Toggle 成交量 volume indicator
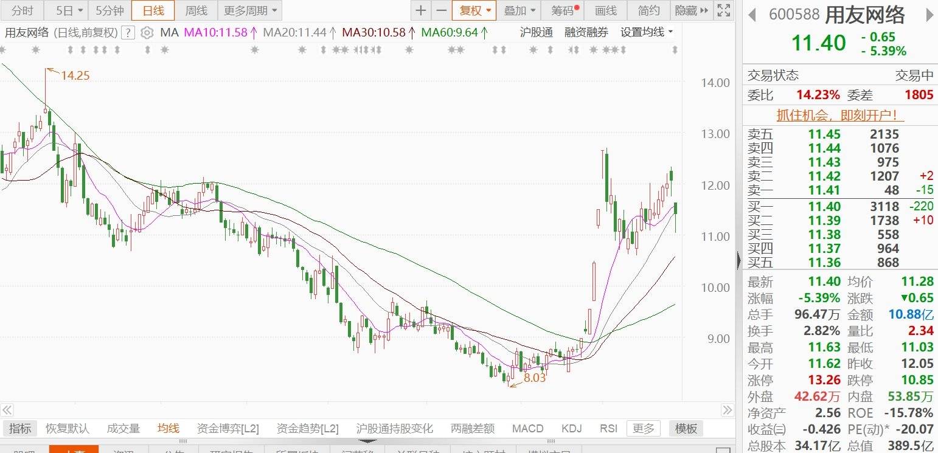The width and height of the screenshot is (938, 453). [123, 429]
